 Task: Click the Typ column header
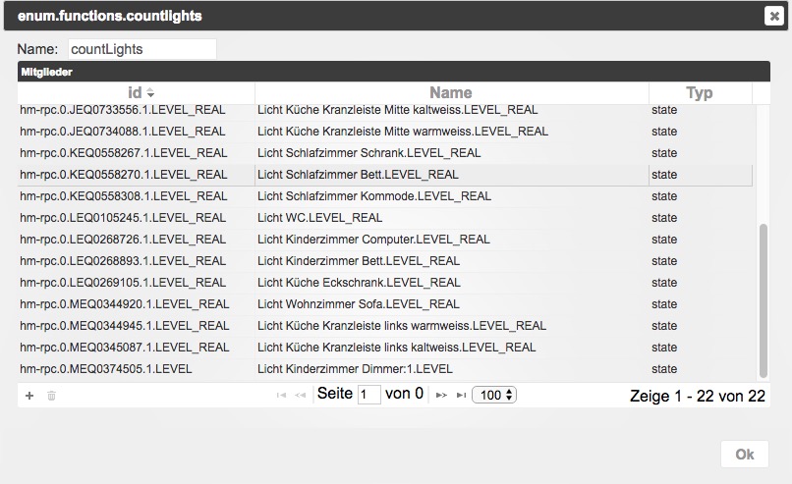click(699, 93)
